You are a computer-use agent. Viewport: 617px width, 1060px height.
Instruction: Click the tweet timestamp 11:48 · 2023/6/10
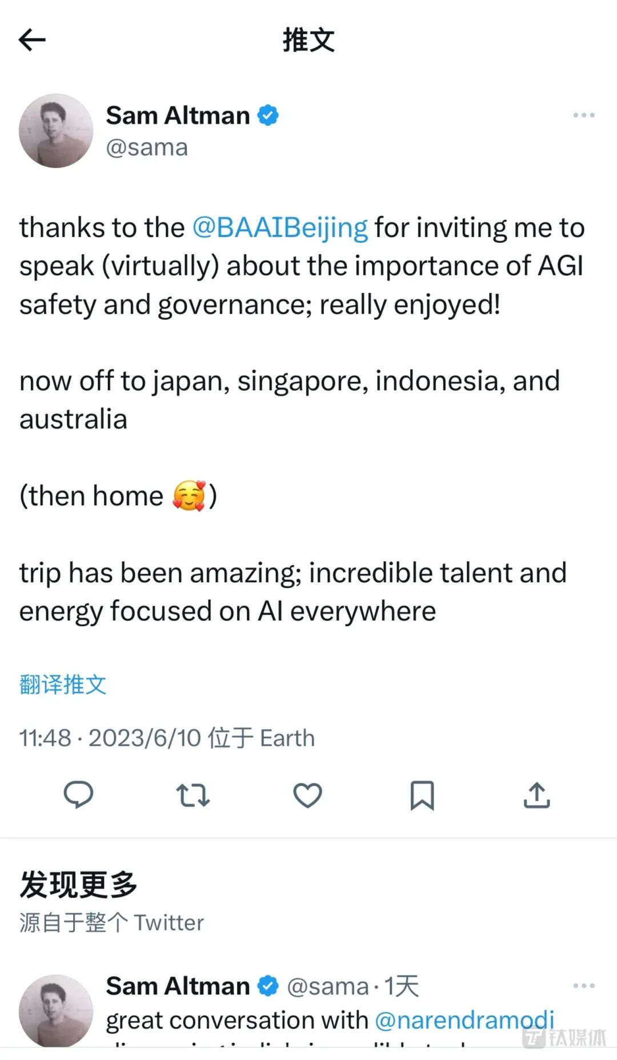coord(110,738)
